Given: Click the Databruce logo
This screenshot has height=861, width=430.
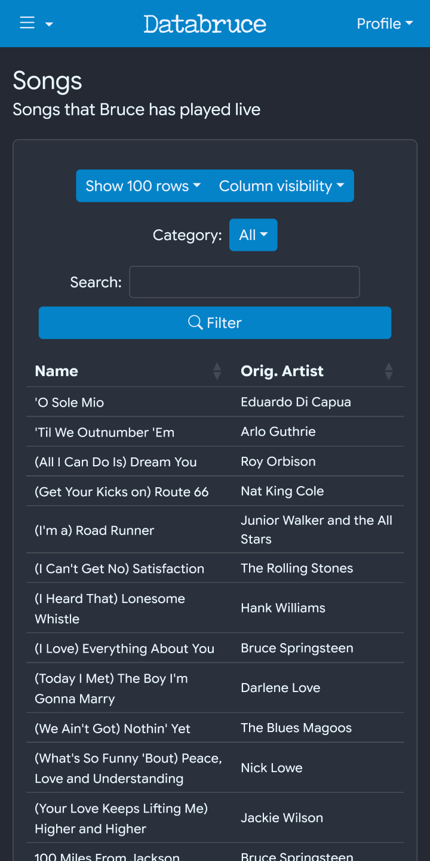Looking at the screenshot, I should (x=205, y=24).
